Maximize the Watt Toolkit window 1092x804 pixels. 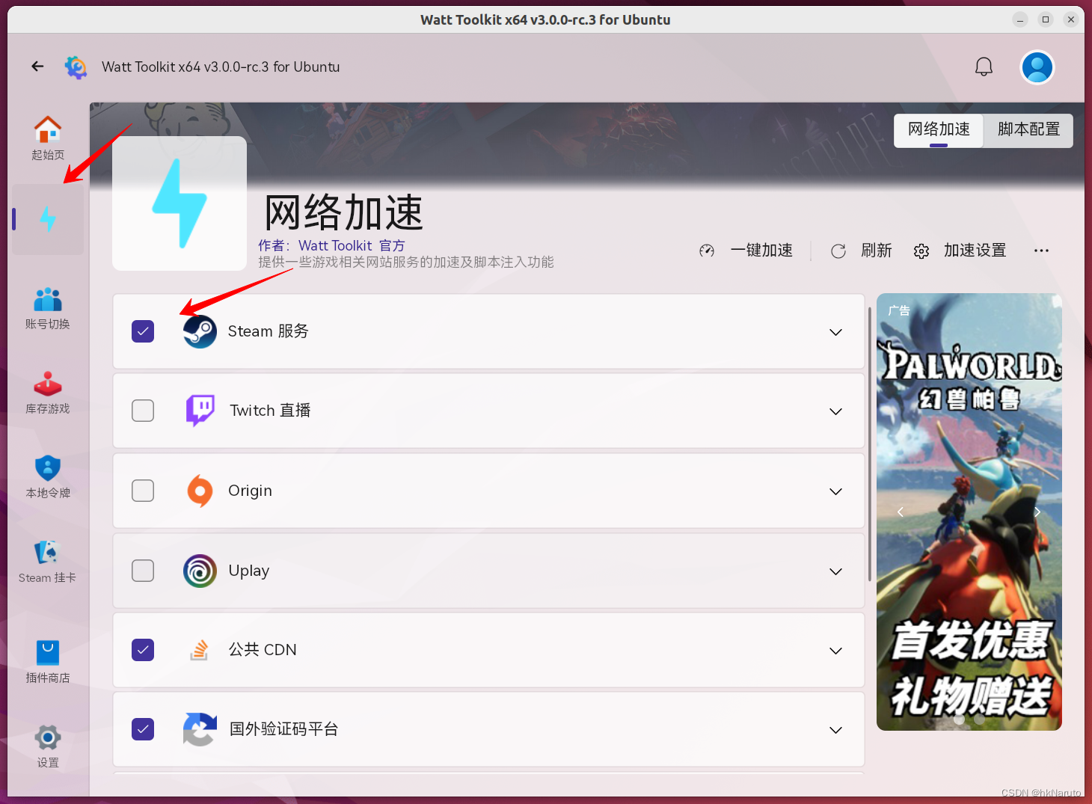click(x=1046, y=19)
